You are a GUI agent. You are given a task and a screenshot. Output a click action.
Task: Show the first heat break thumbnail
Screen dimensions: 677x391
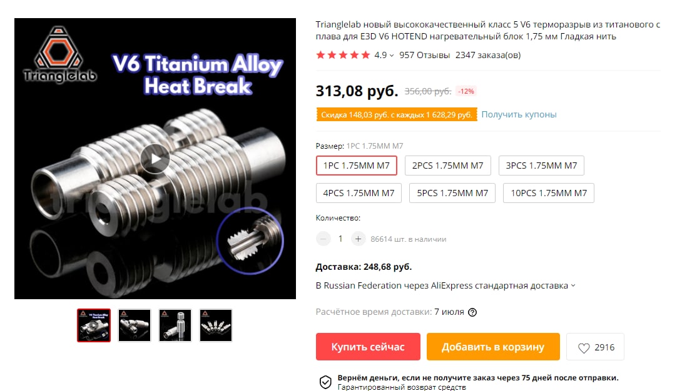(94, 325)
